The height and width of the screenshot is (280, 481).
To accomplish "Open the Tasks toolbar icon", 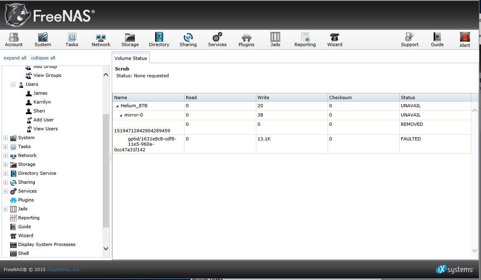I will (72, 40).
